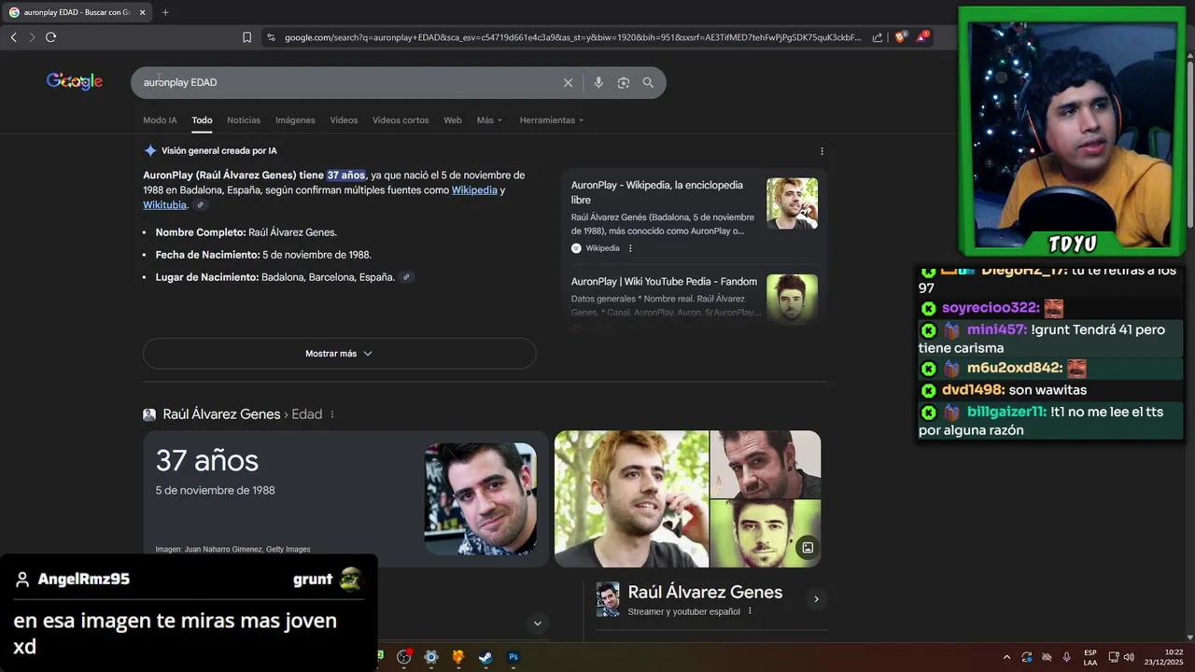Go back using the browser back arrow
The width and height of the screenshot is (1195, 672).
coord(13,37)
